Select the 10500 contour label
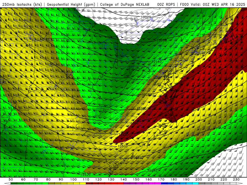 [123, 146]
